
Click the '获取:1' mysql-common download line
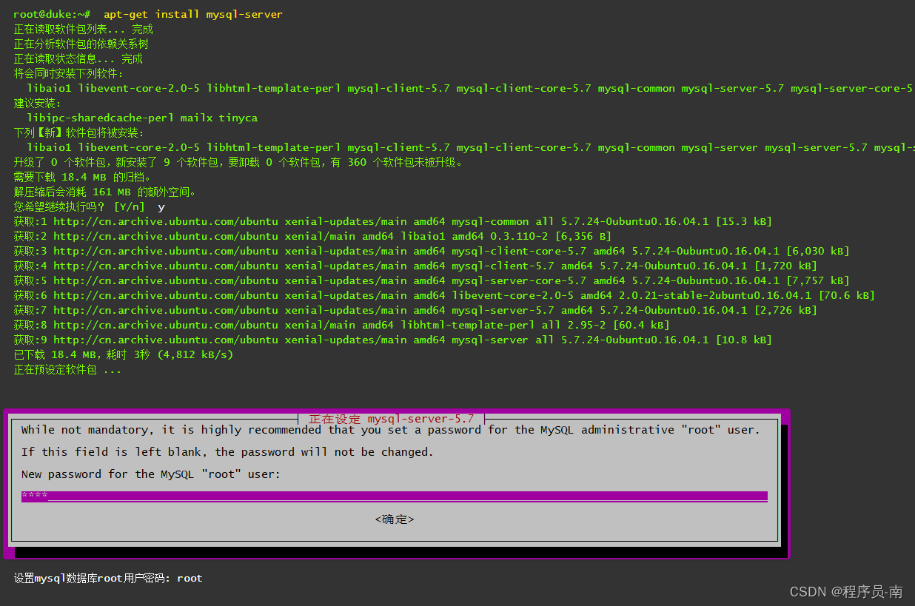coord(392,221)
